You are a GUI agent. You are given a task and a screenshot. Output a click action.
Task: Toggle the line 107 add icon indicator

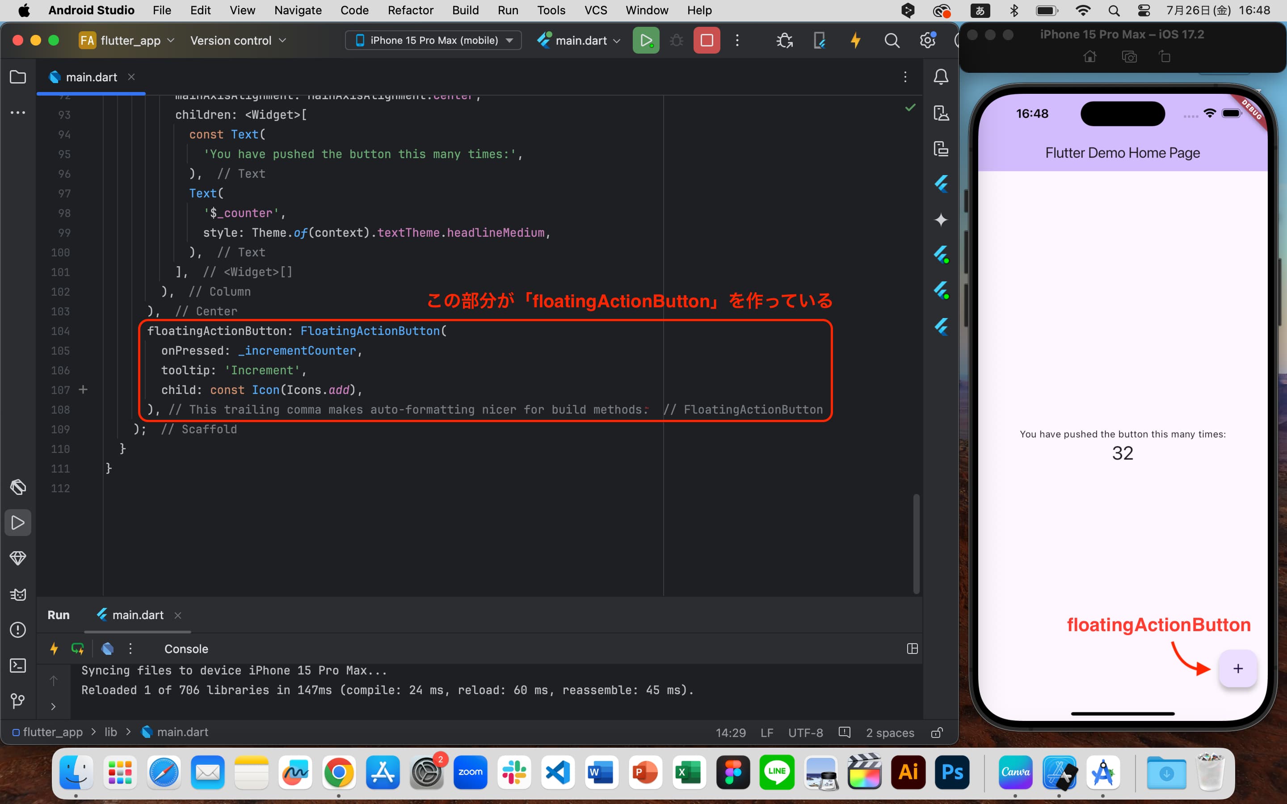(83, 389)
